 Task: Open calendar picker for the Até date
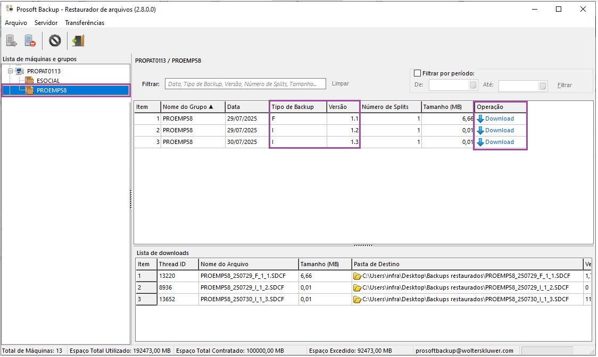pos(542,86)
